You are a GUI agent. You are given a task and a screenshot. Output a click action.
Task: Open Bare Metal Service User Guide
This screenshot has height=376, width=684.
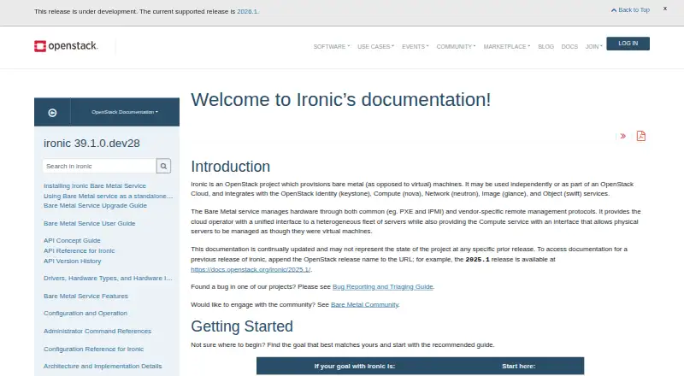[90, 223]
